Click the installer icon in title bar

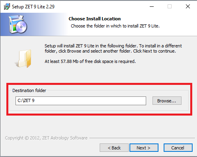[x=7, y=6]
